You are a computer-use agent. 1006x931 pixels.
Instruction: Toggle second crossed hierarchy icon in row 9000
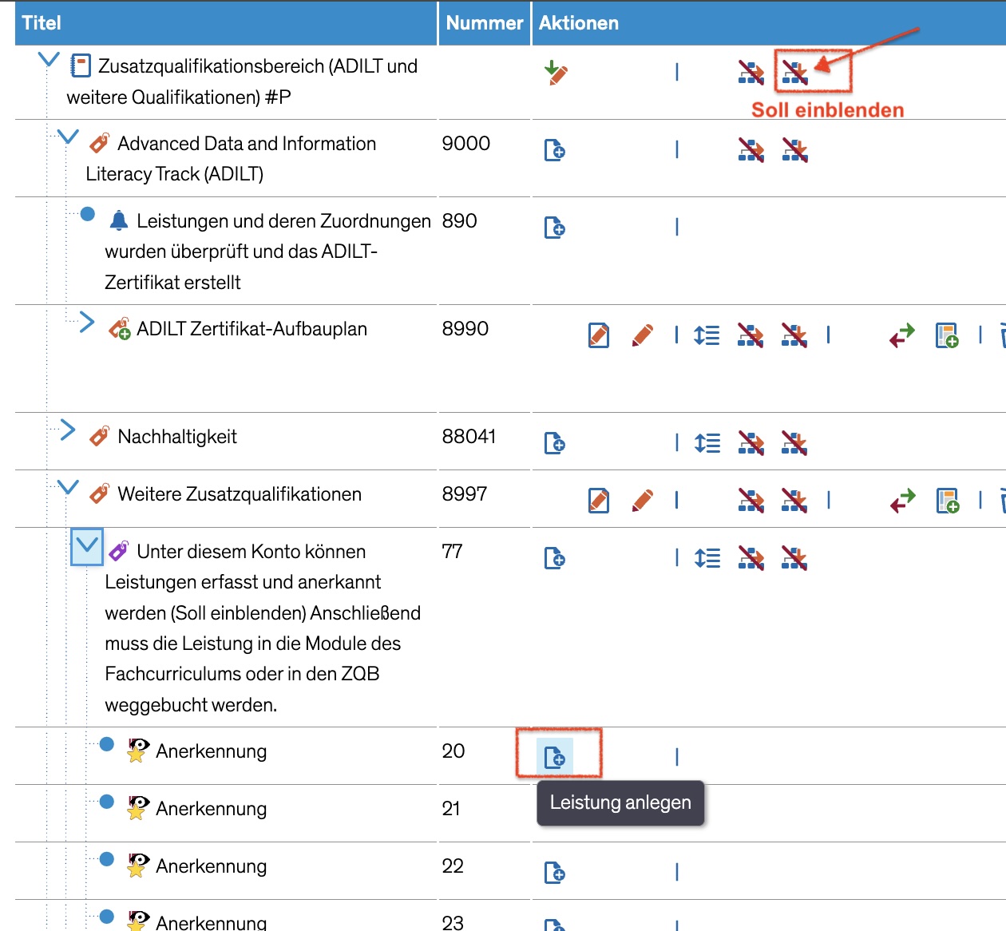794,150
